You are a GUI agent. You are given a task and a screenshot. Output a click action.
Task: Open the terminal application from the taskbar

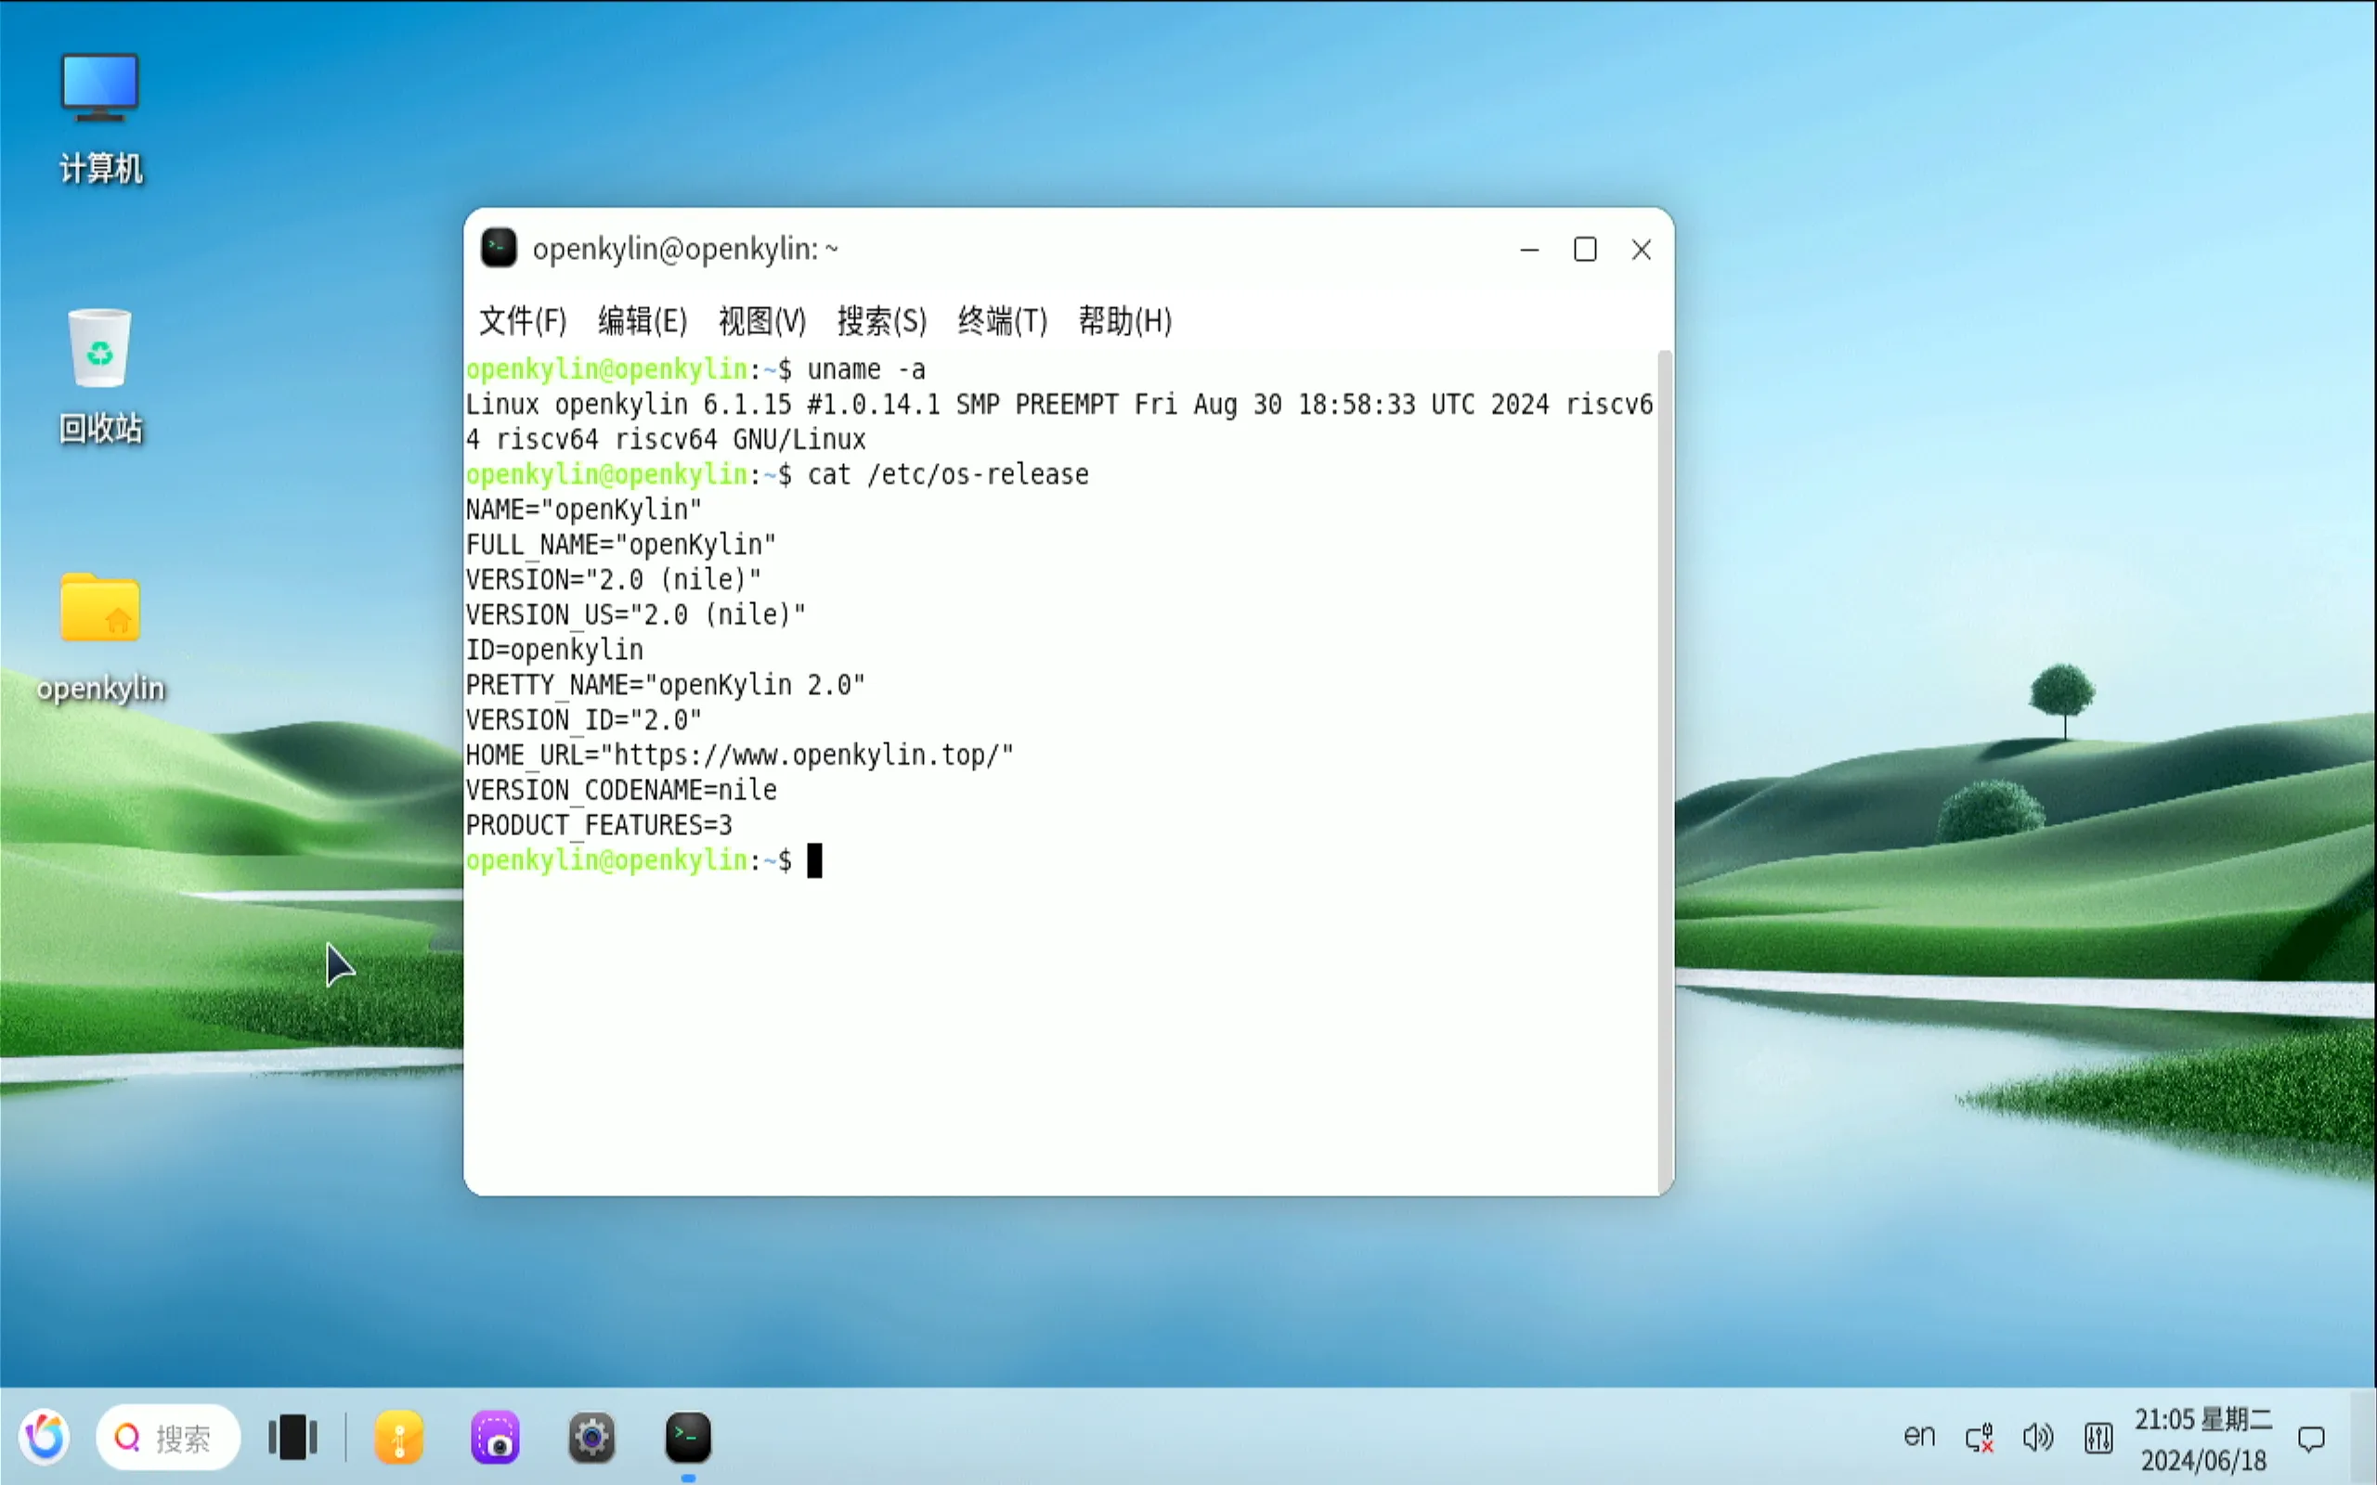[x=687, y=1437]
